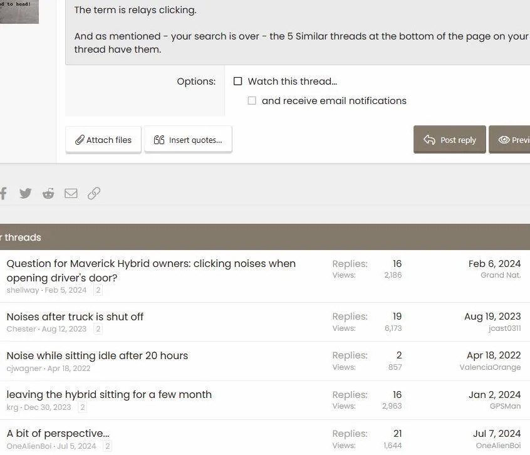530x455 pixels.
Task: Click the user avatar thumbnail
Action: point(19,11)
